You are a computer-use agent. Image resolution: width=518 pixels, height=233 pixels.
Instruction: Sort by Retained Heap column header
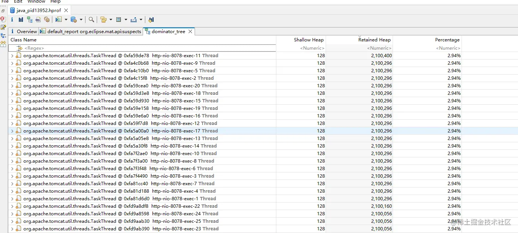[x=360, y=40]
